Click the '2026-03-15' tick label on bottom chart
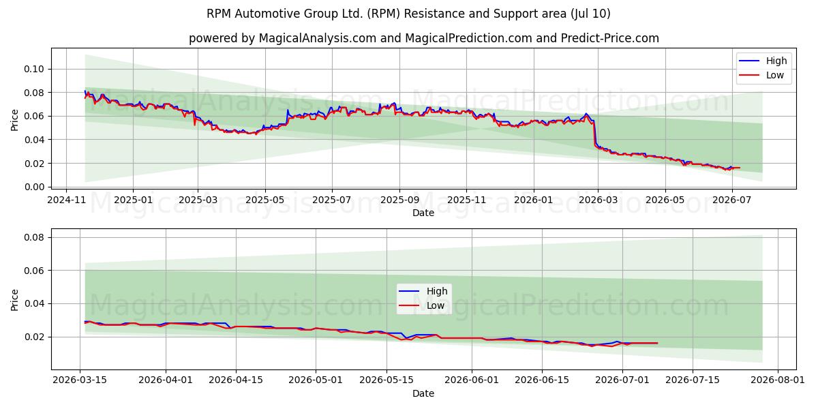Image resolution: width=818 pixels, height=409 pixels. 80,380
